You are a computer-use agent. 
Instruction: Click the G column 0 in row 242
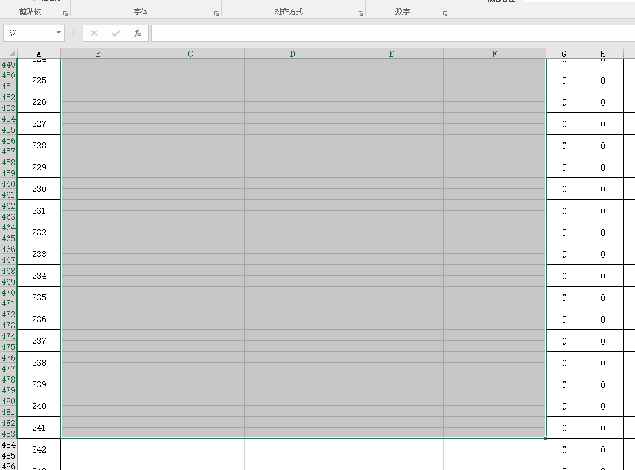(x=564, y=449)
